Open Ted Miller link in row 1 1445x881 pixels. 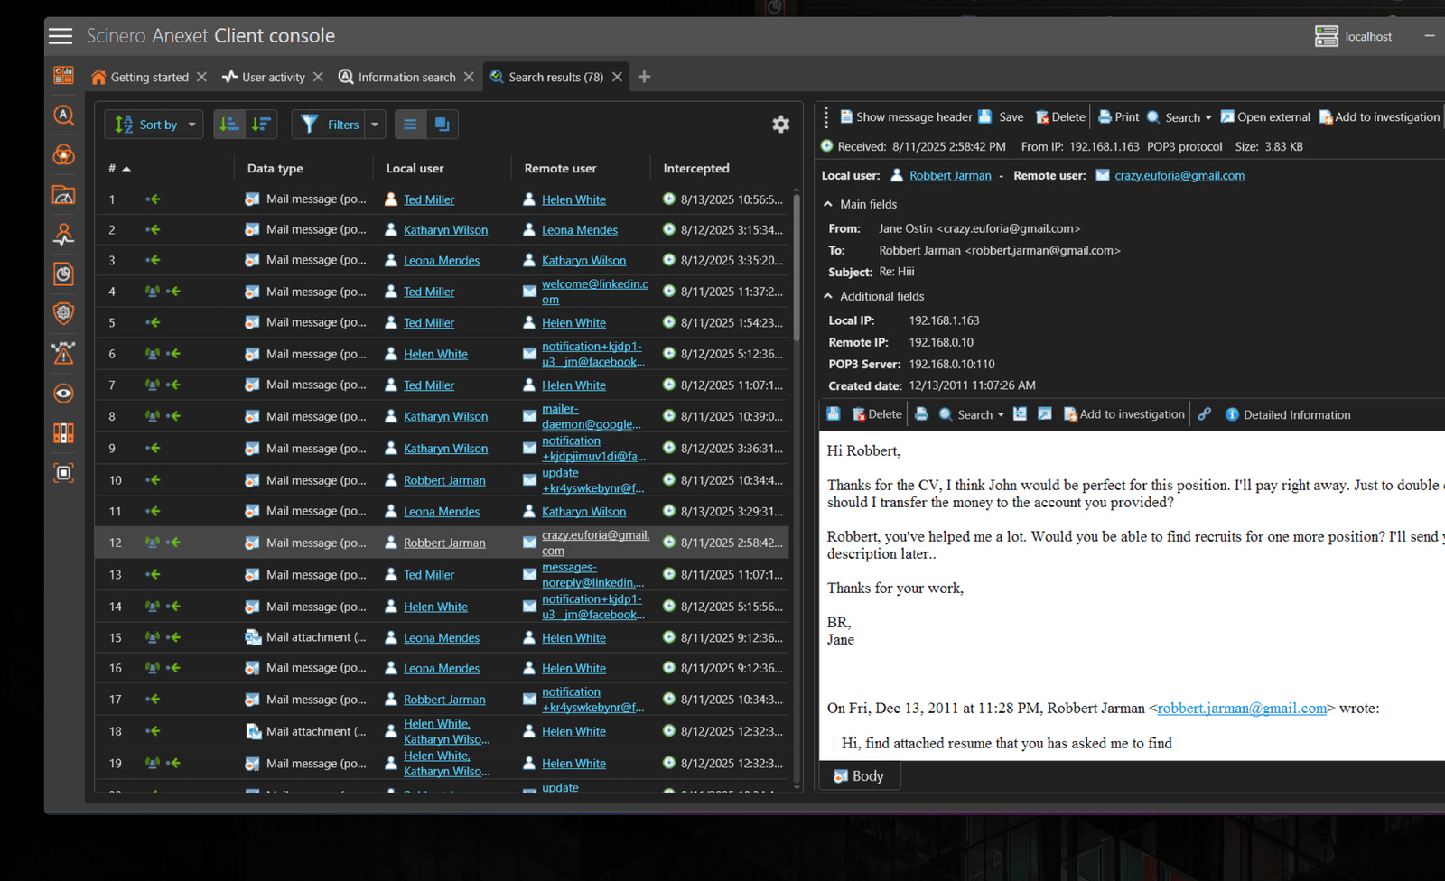point(429,199)
